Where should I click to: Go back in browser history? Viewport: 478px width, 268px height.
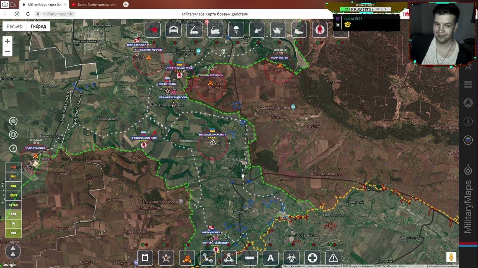(x=6, y=14)
